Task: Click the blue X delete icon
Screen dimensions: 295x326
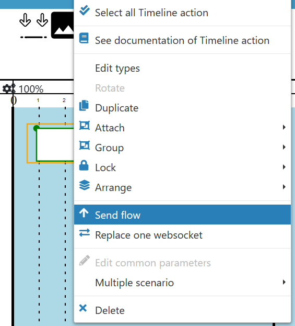Action: [x=83, y=308]
